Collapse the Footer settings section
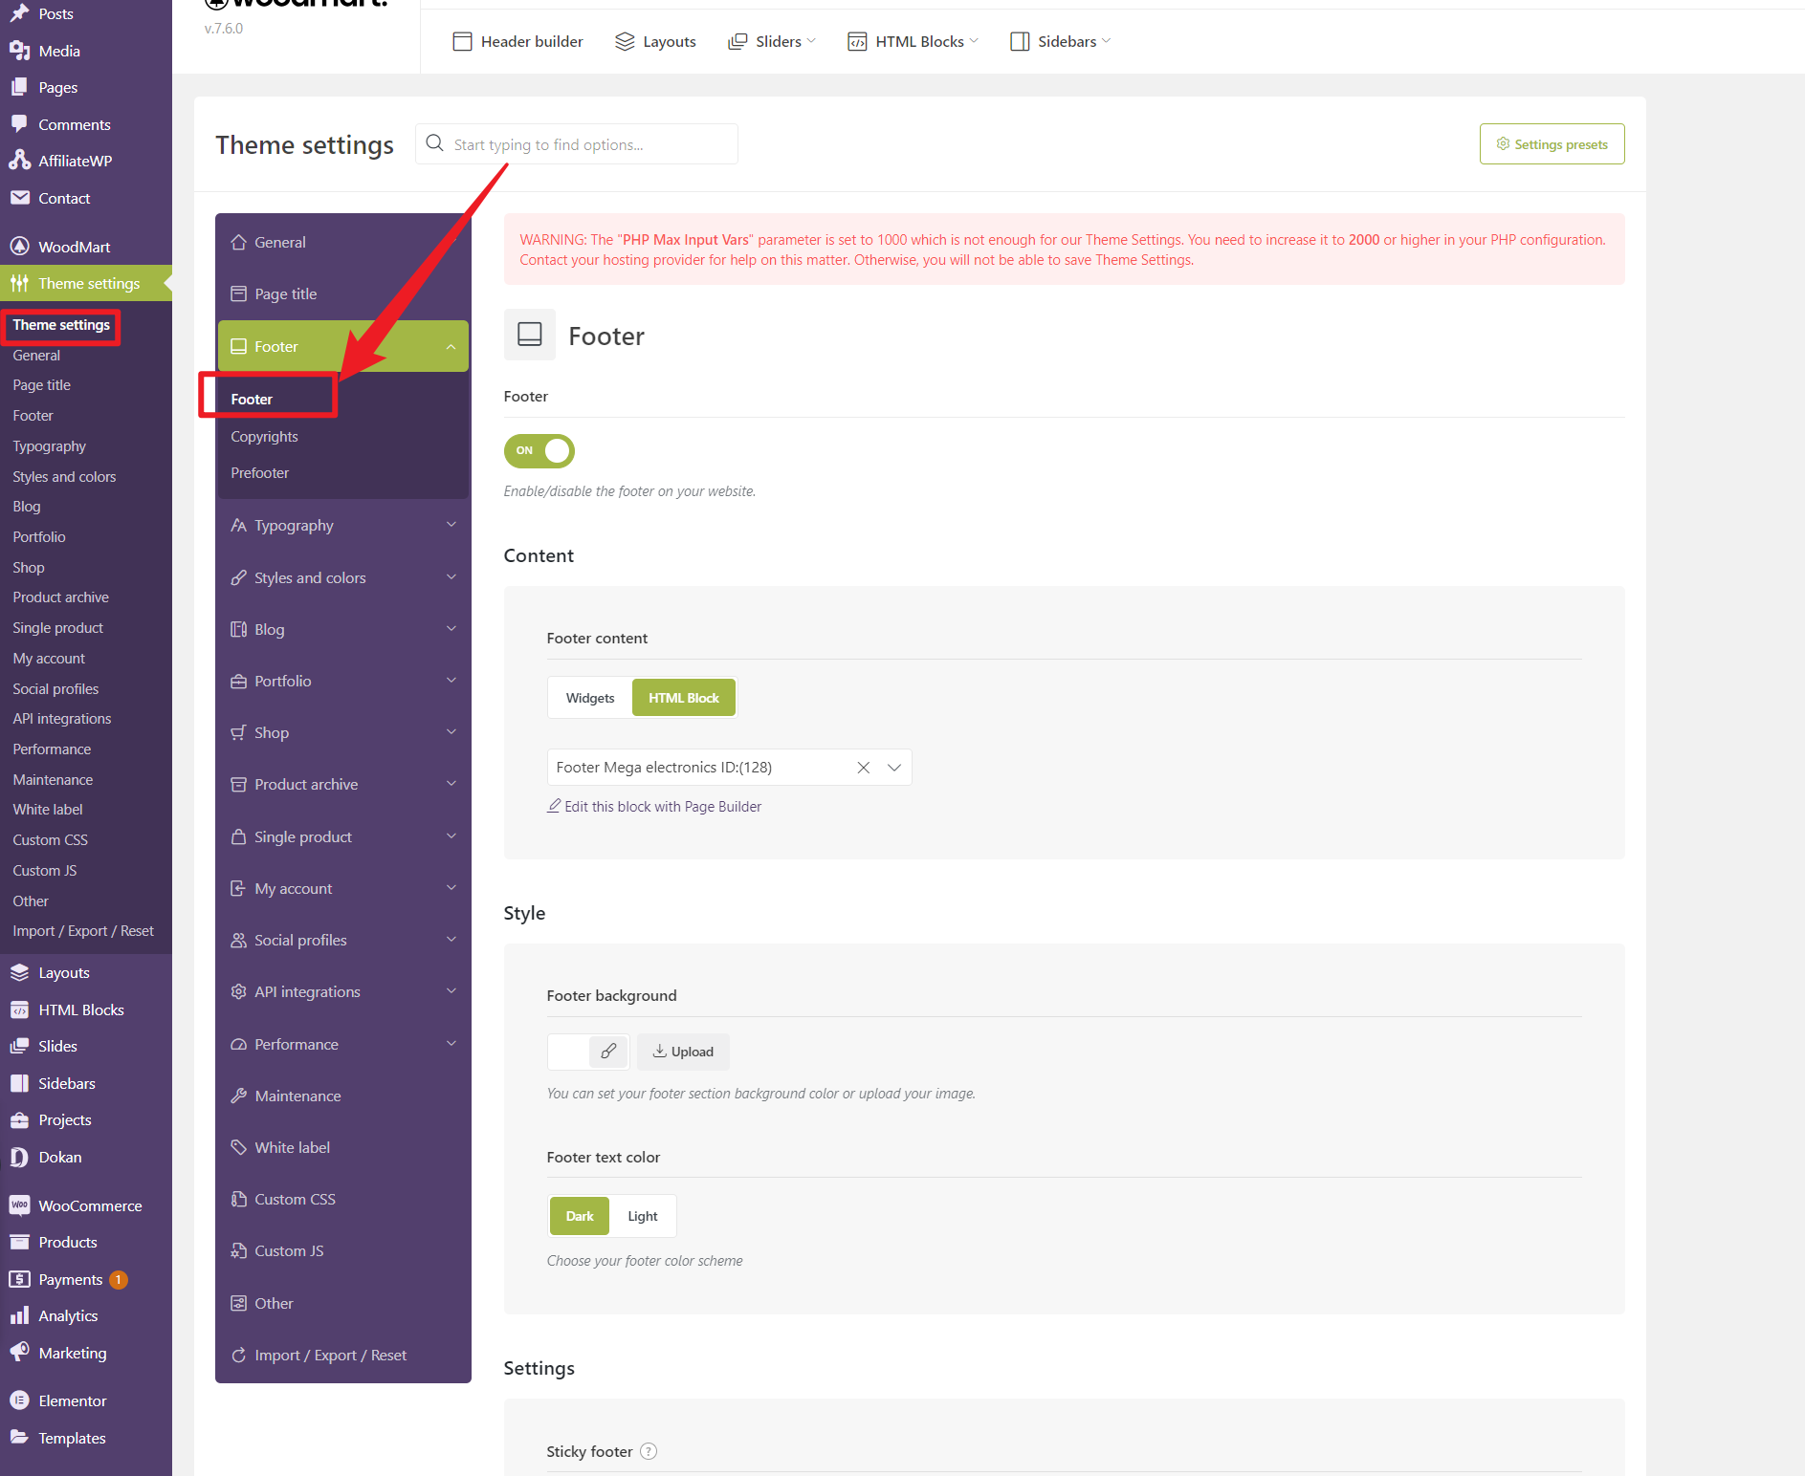The image size is (1805, 1476). click(343, 346)
